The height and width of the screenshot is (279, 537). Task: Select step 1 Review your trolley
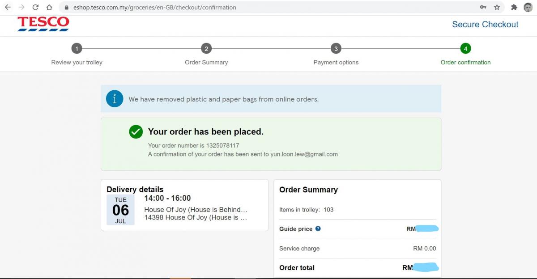(x=77, y=49)
